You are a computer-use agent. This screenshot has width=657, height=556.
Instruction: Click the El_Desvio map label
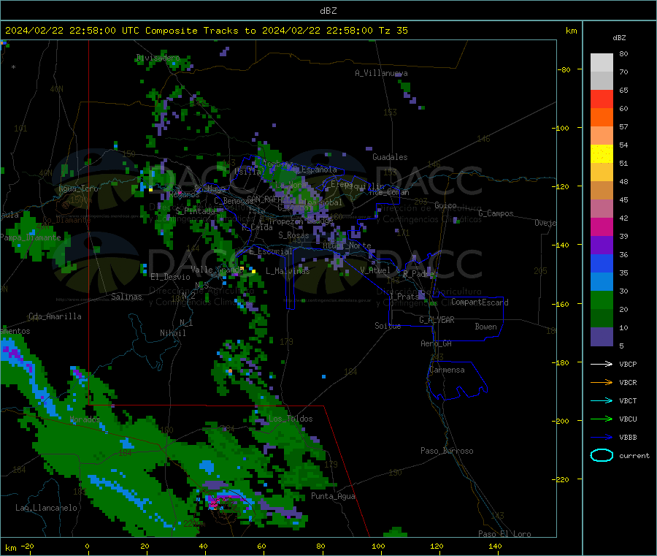[170, 277]
